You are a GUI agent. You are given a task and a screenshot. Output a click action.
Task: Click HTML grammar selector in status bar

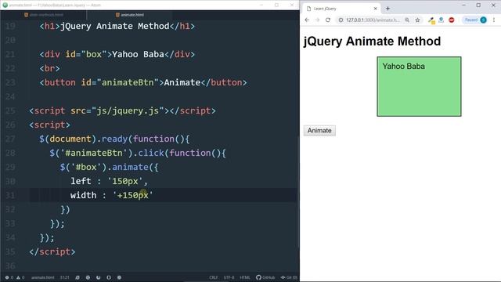(x=245, y=277)
